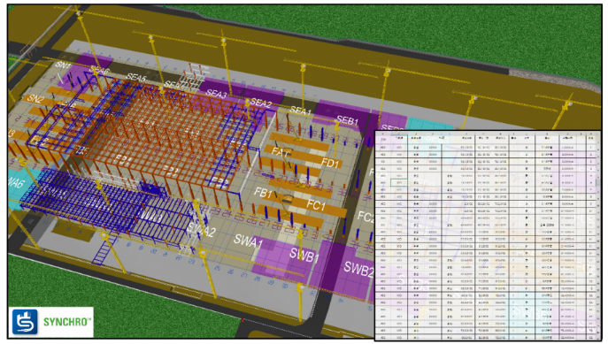This screenshot has height=344, width=608.
Task: Click the schedule spreadsheet overlay
Action: pos(488,236)
